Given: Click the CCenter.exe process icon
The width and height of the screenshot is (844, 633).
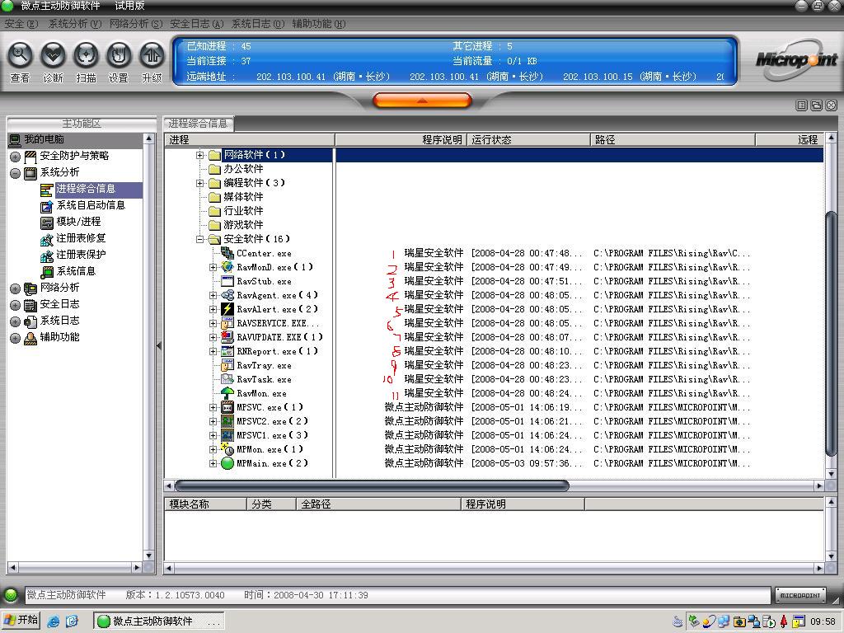Looking at the screenshot, I should coord(227,253).
